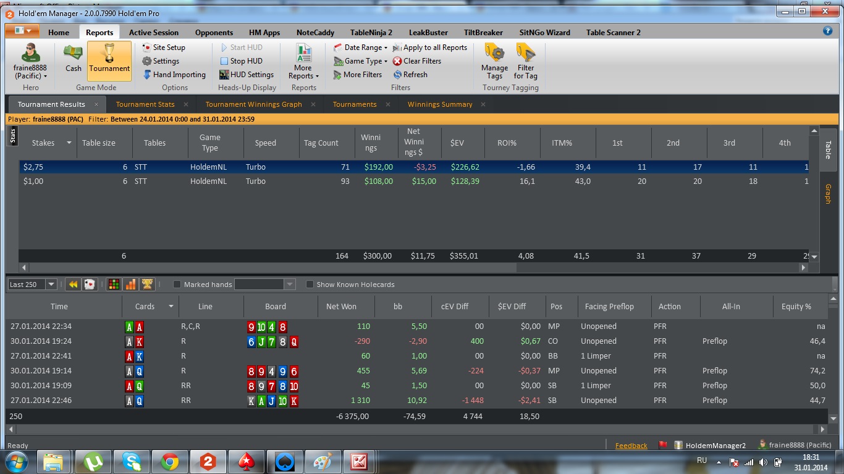Open HUD Settings
Image resolution: width=844 pixels, height=474 pixels.
pos(246,75)
